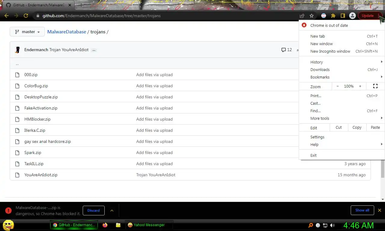Click the Endermanch author name link
This screenshot has width=385, height=231.
coord(36,50)
